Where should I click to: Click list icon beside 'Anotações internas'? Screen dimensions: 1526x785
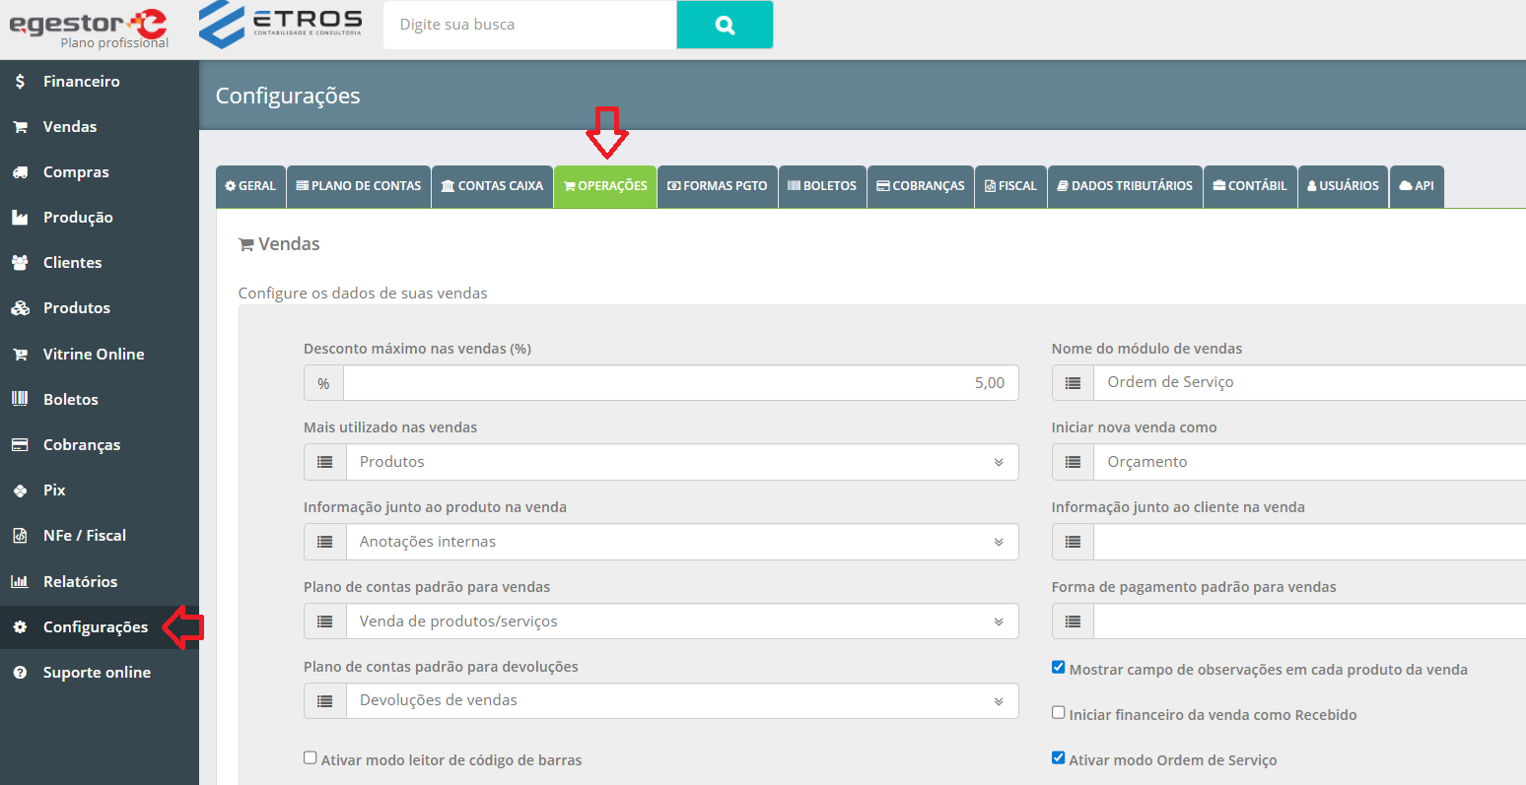click(x=325, y=542)
